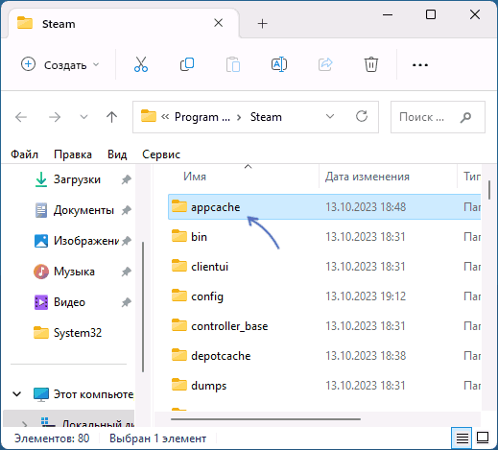Click Steam breadcrumb in address bar
This screenshot has height=450, width=498.
[266, 117]
